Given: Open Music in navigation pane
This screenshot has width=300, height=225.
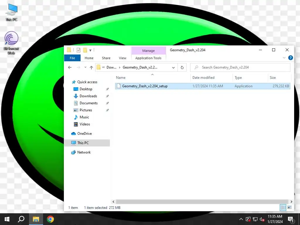Looking at the screenshot, I should (84, 117).
